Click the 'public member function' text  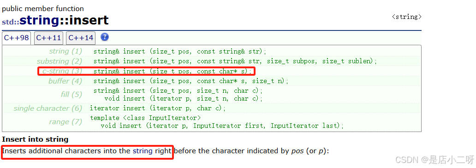click(x=43, y=8)
